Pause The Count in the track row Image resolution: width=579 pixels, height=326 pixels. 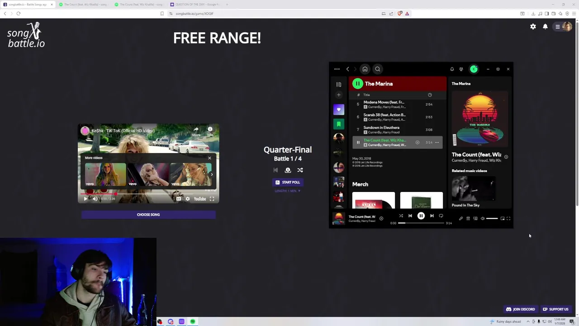point(358,143)
